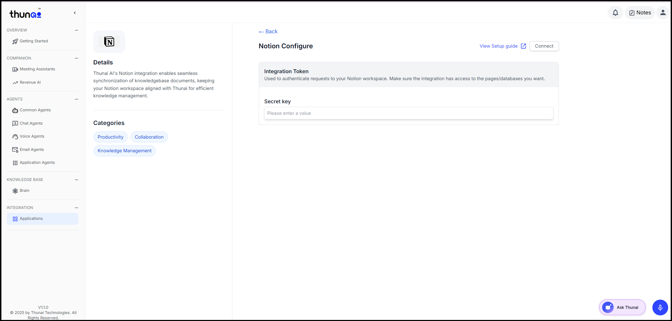Click the version V1.1.0 text
The image size is (672, 321).
43,307
